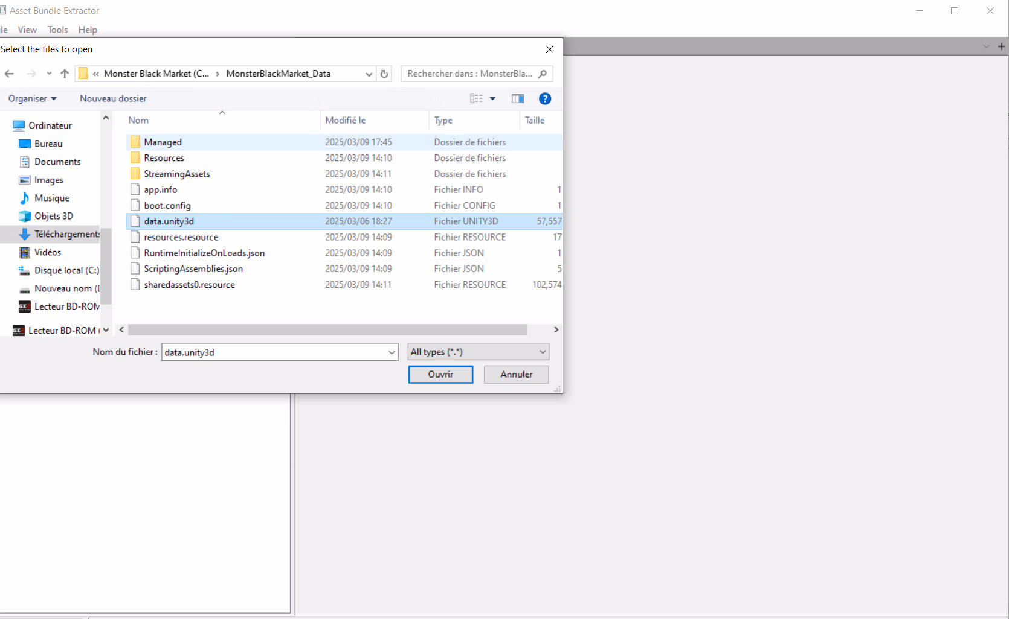Click the Ouvrir button
This screenshot has height=619, width=1009.
click(440, 375)
